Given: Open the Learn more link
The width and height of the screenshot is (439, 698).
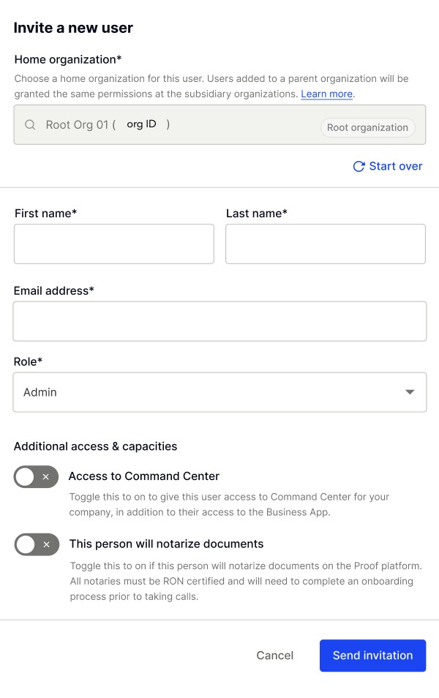Looking at the screenshot, I should [326, 94].
